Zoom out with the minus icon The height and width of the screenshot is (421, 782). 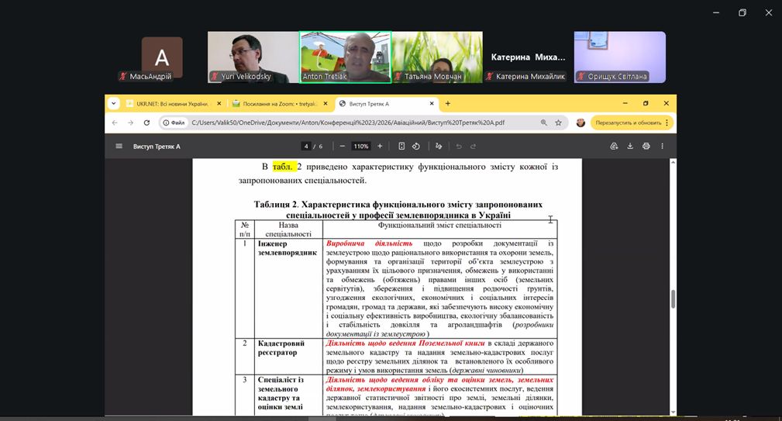click(342, 146)
